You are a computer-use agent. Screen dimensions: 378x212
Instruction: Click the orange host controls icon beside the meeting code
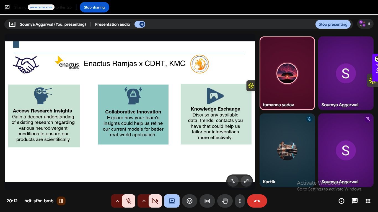(x=61, y=201)
